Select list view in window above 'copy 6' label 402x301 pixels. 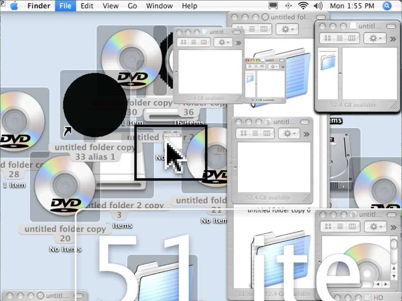[255, 133]
